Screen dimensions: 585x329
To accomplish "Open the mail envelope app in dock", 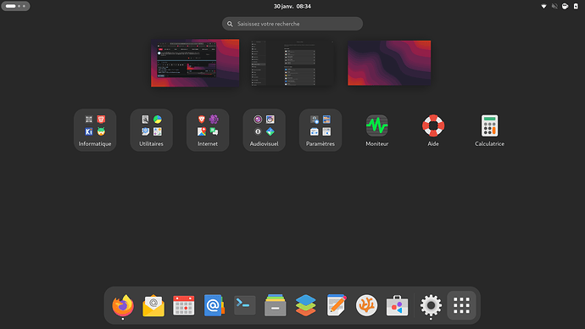I will pos(153,305).
